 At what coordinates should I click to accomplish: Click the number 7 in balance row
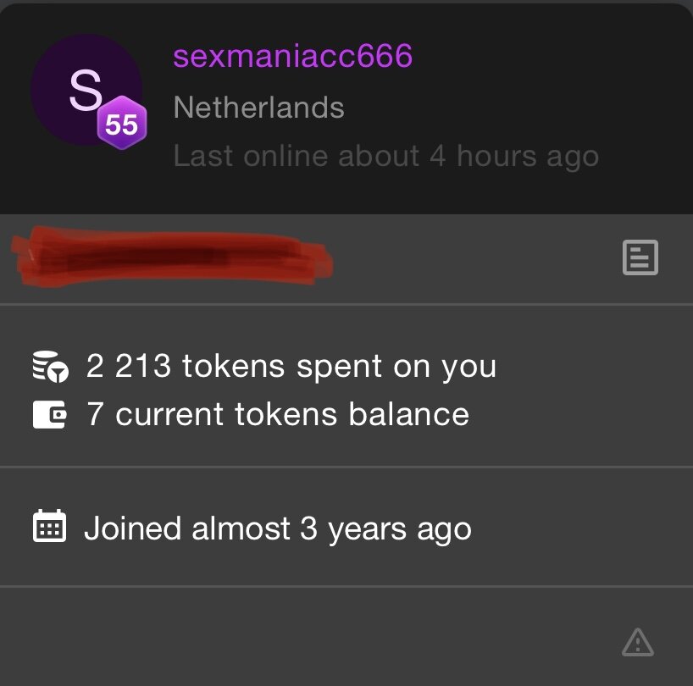pyautogui.click(x=95, y=414)
